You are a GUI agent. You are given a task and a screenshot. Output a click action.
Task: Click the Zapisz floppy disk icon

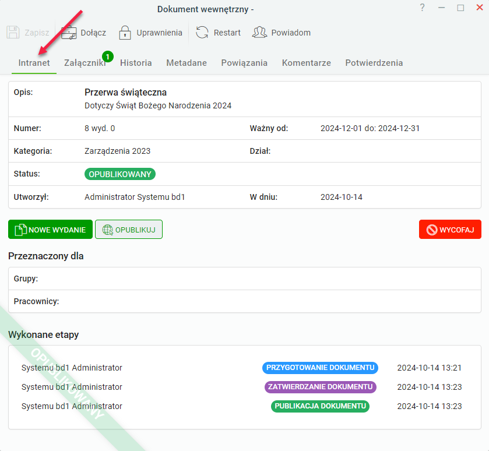coord(13,33)
